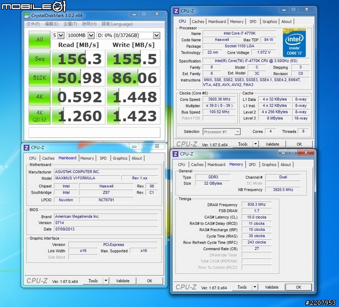Open the 1000MB test size dropdown
This screenshot has height=307, width=339.
(81, 36)
